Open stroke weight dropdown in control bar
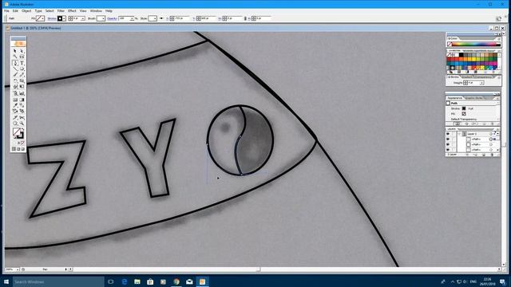511x287 pixels. (83, 18)
